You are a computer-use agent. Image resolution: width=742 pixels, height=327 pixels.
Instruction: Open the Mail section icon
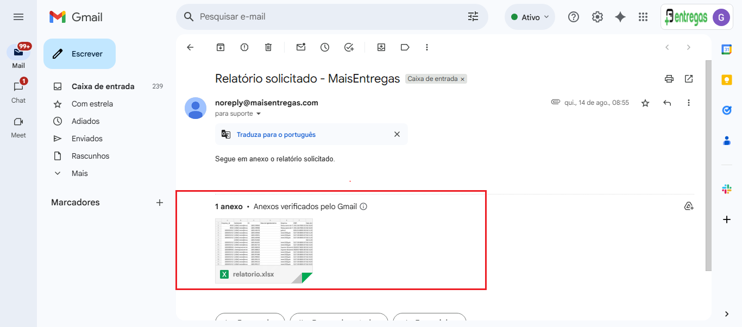(x=18, y=52)
